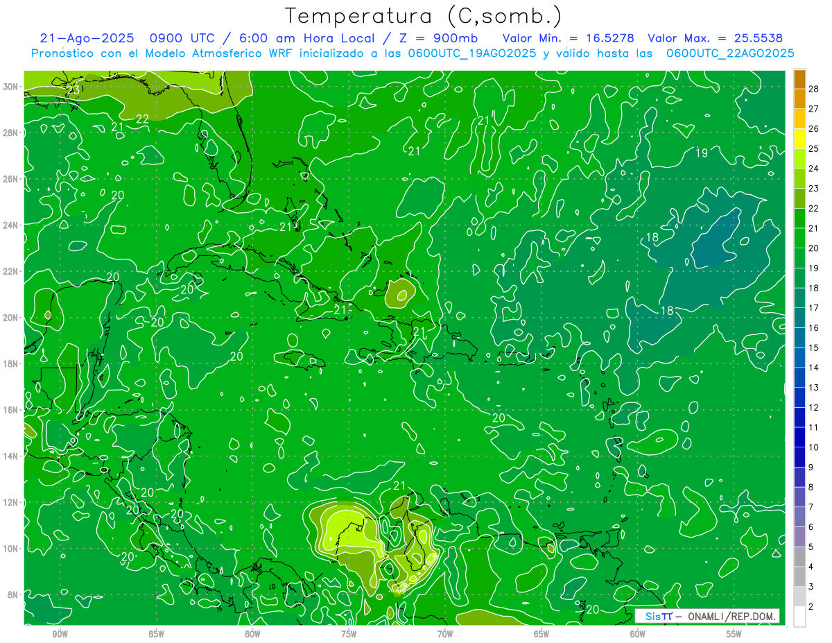Screen dimensions: 832x643
Task: Click longitude axis label "85W"
Action: (x=156, y=634)
